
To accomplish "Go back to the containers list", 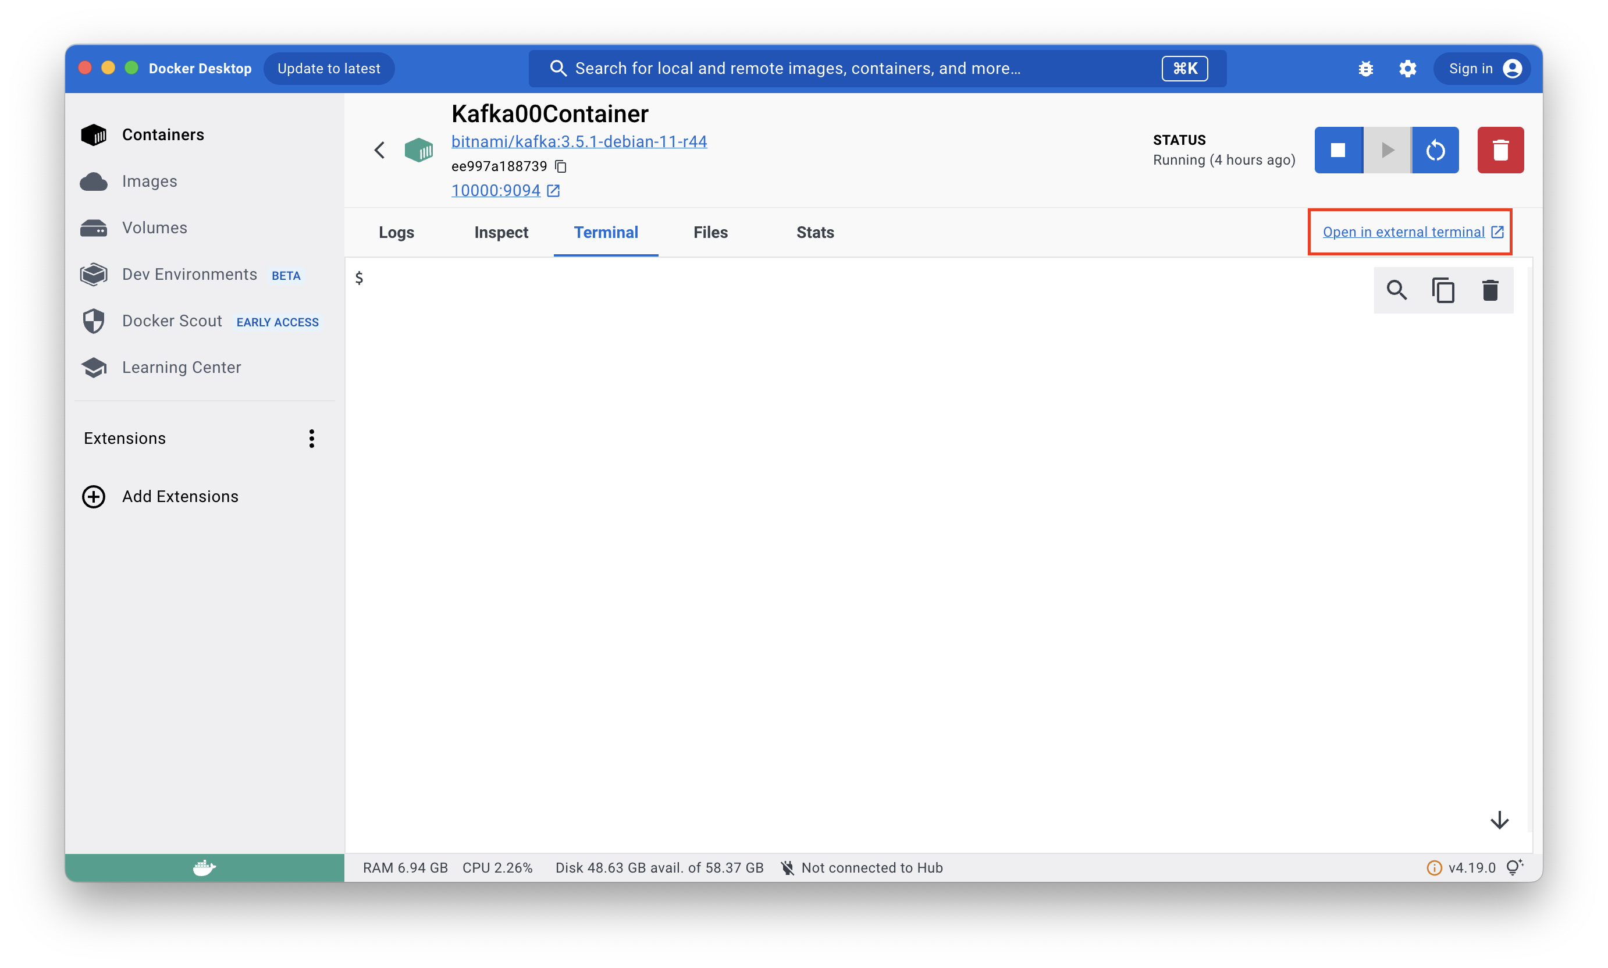I will (380, 150).
